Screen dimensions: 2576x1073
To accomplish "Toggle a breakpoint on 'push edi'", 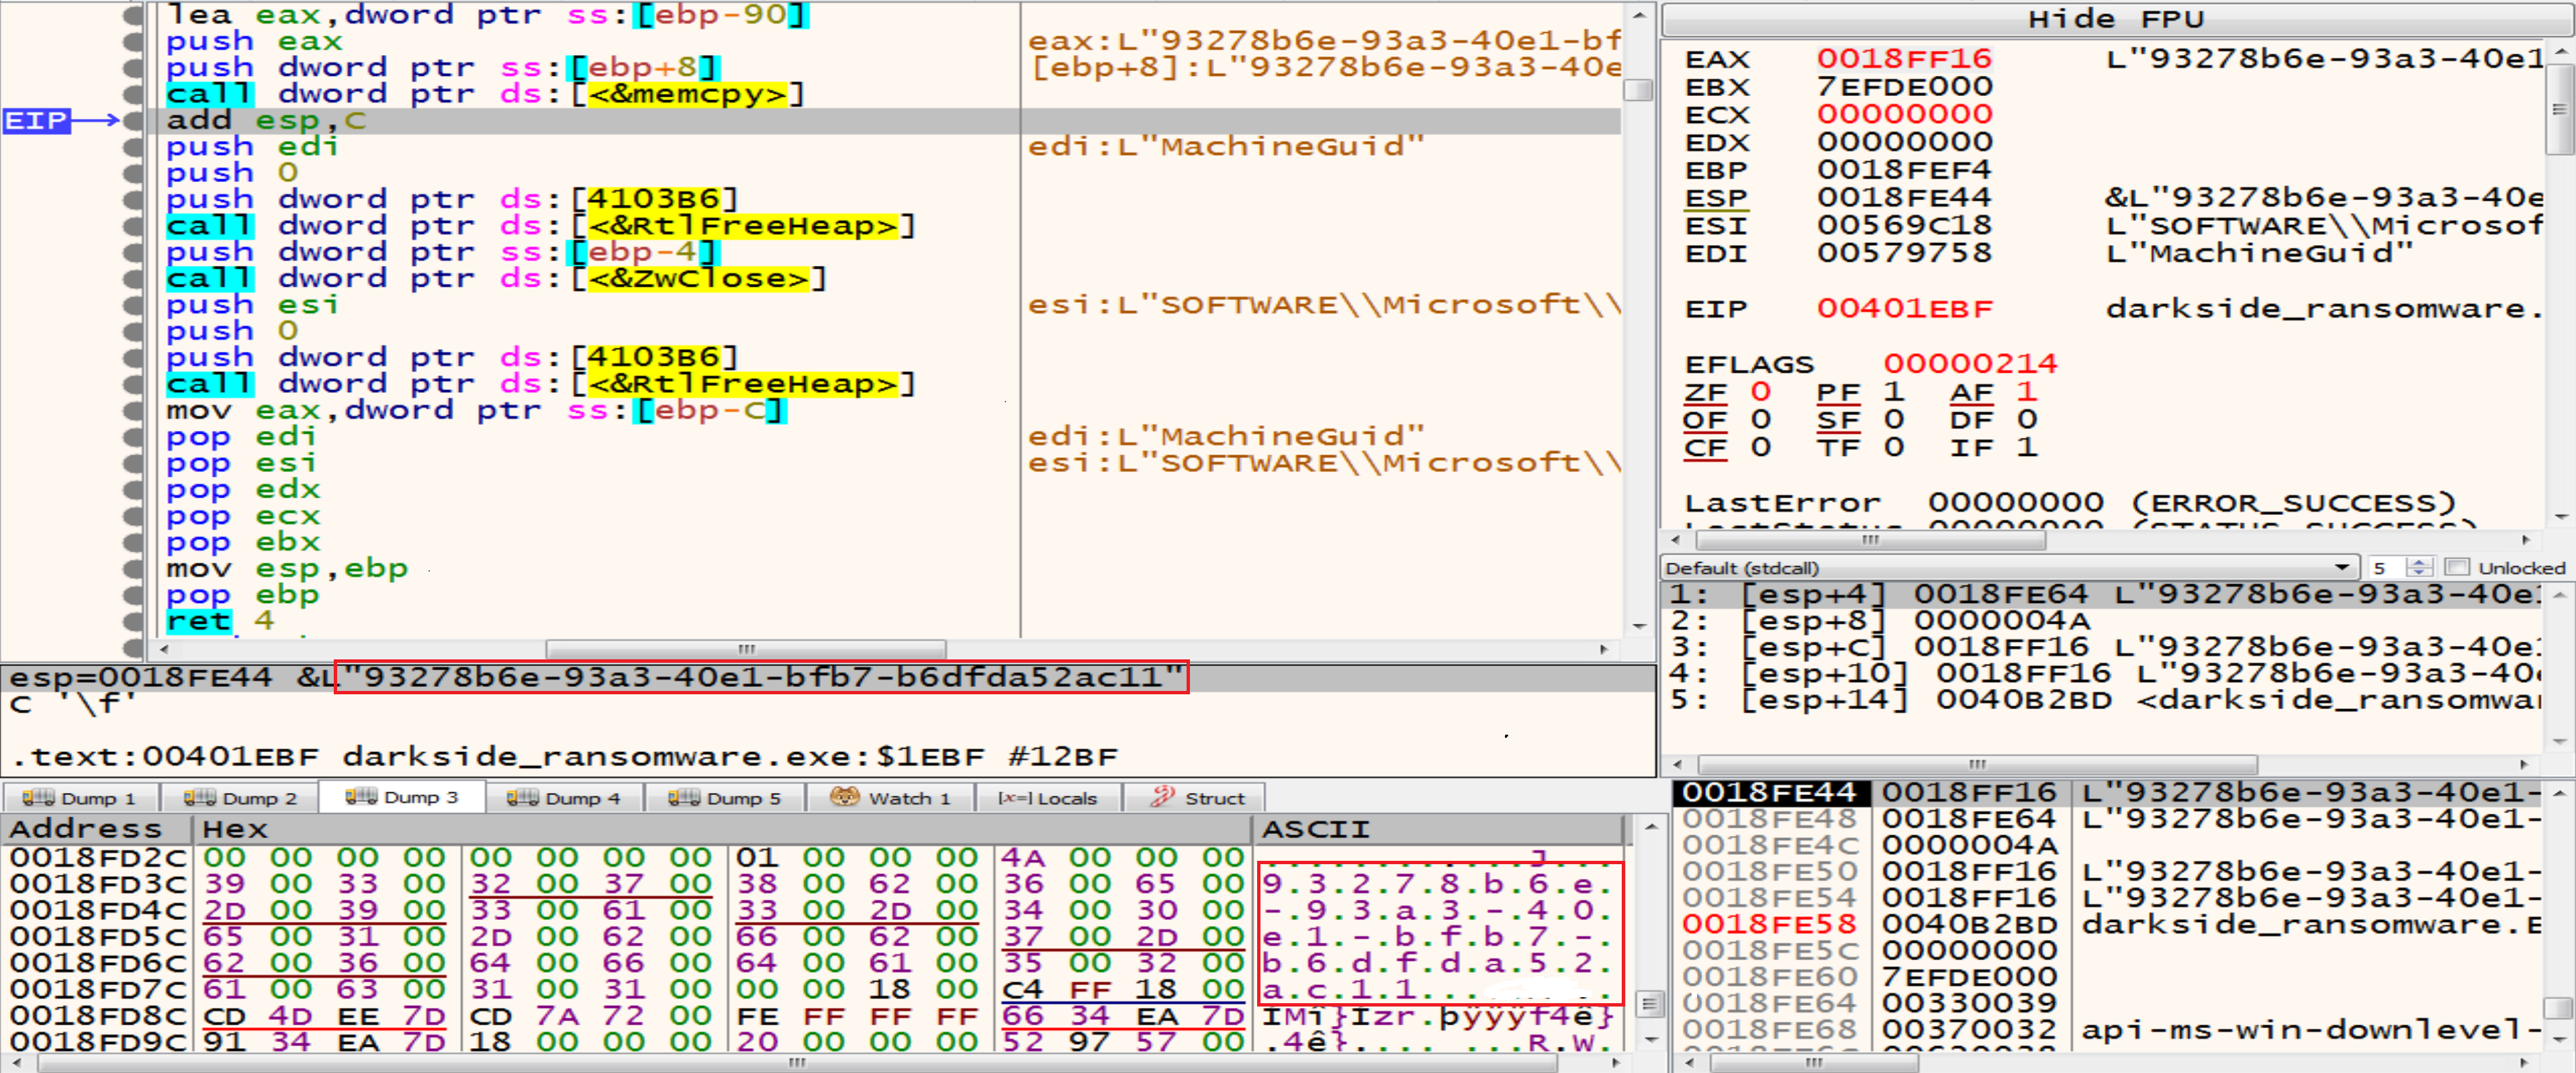I will [133, 146].
